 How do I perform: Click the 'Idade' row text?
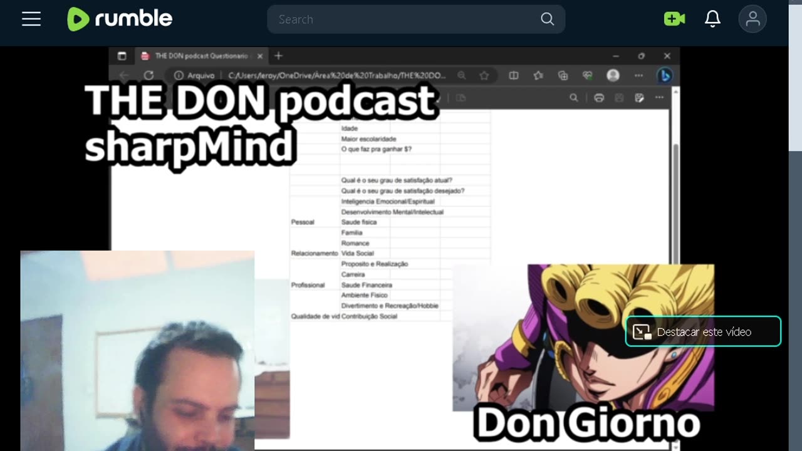350,128
